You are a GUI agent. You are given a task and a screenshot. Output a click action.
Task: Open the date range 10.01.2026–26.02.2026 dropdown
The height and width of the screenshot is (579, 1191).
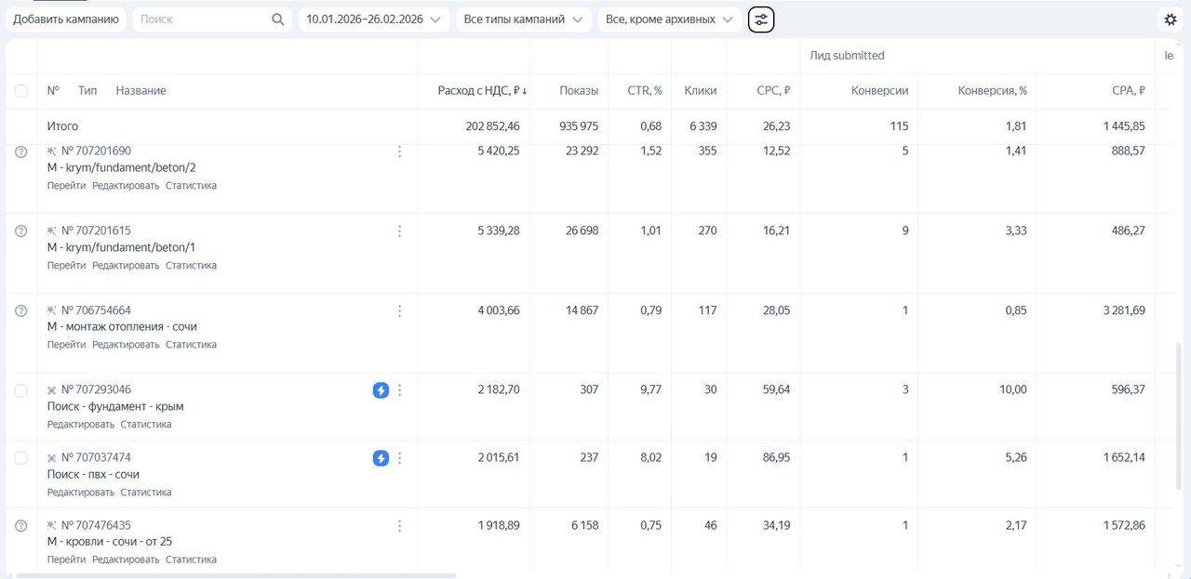point(373,20)
